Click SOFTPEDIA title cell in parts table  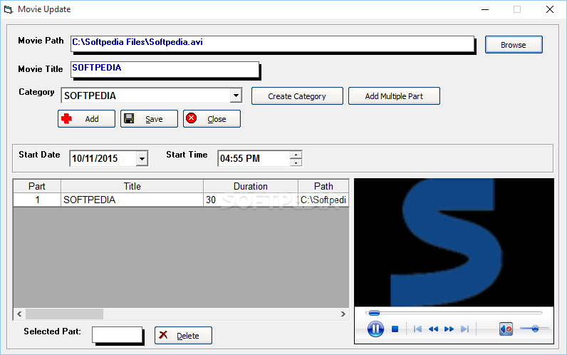(132, 200)
